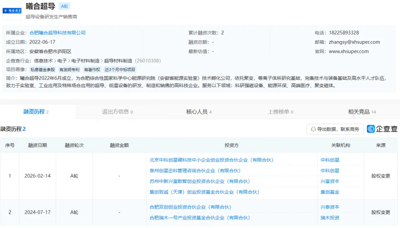The image size is (400, 228).
Task: Click the founding date 2022-06-17
Action: [42, 42]
